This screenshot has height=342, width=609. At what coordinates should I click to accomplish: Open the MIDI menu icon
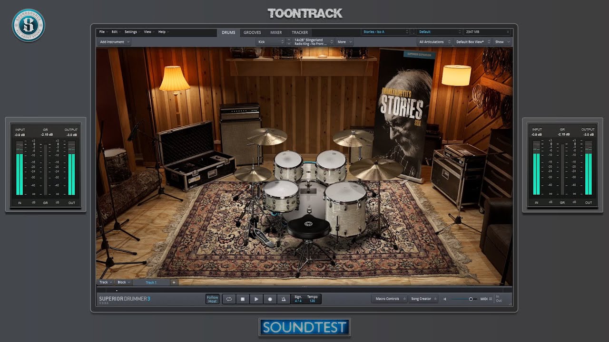point(491,299)
